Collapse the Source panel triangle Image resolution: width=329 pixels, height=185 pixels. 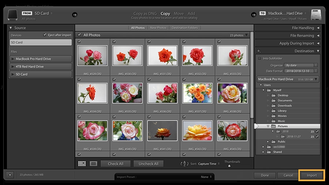coord(11,28)
